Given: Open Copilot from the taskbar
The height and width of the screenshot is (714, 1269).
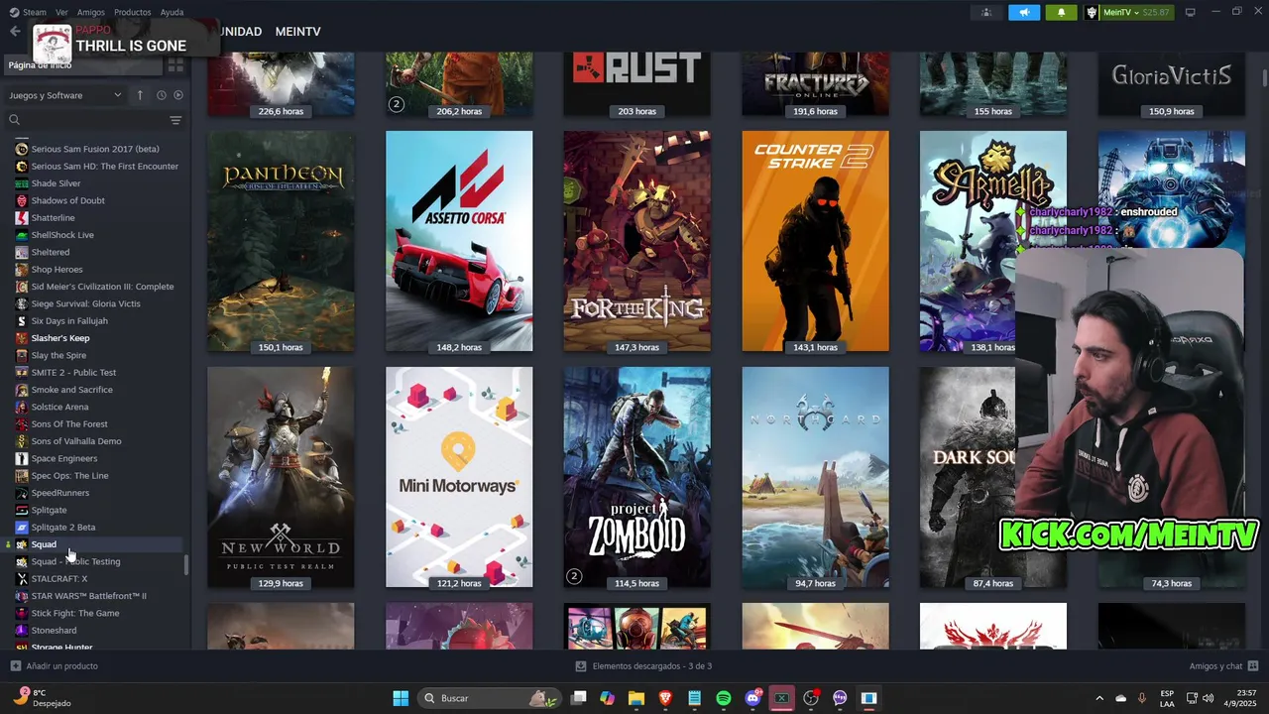Looking at the screenshot, I should click(x=607, y=698).
